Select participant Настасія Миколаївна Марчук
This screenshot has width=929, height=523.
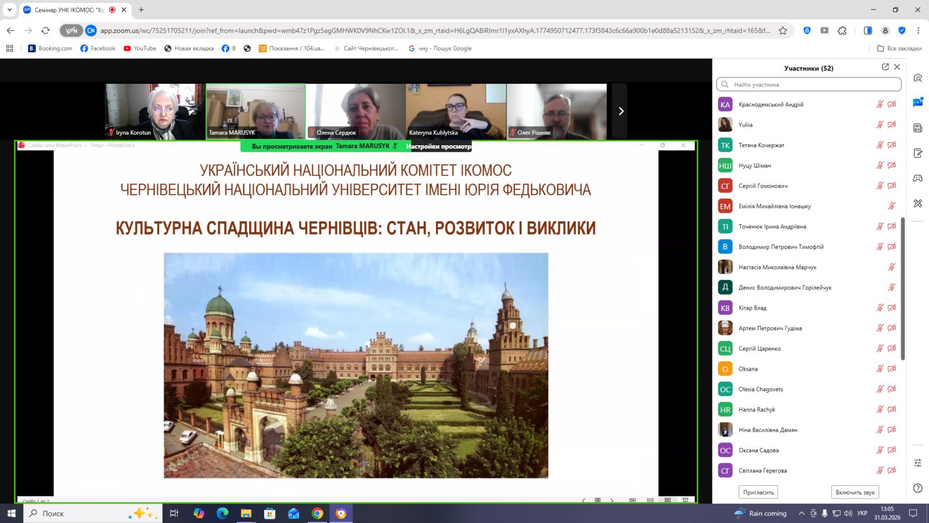808,267
